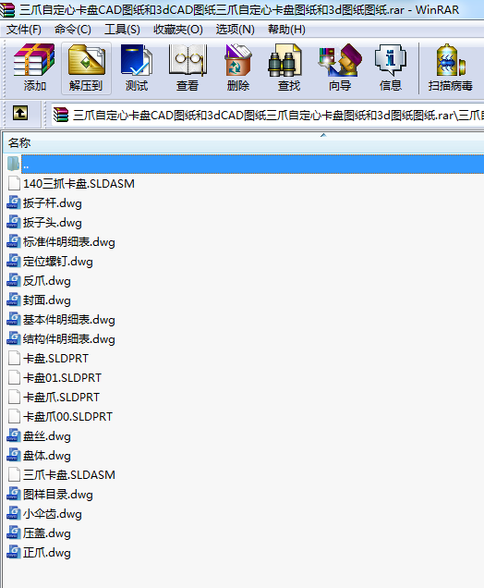484x588 pixels.
Task: Click the dwg icon of 压盖.dwg
Action: (x=14, y=533)
